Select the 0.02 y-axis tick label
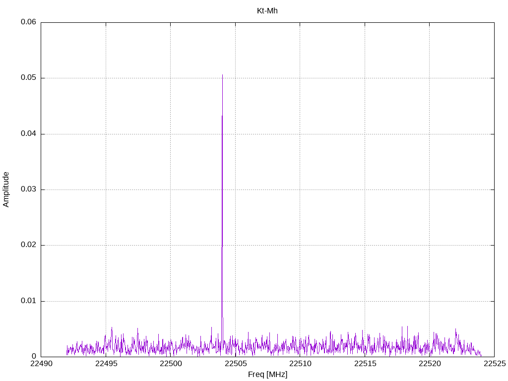This screenshot has width=508, height=381. pyautogui.click(x=28, y=245)
